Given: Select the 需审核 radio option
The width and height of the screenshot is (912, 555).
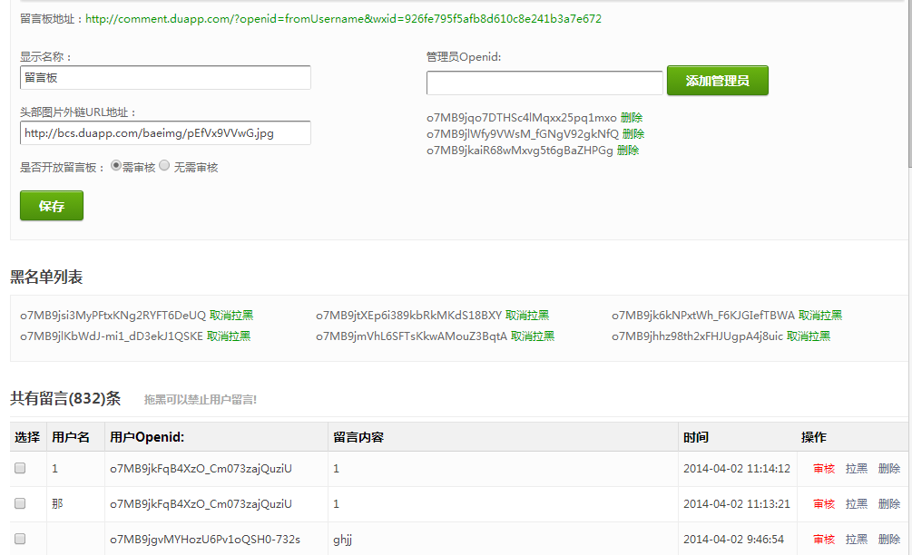Looking at the screenshot, I should point(116,166).
